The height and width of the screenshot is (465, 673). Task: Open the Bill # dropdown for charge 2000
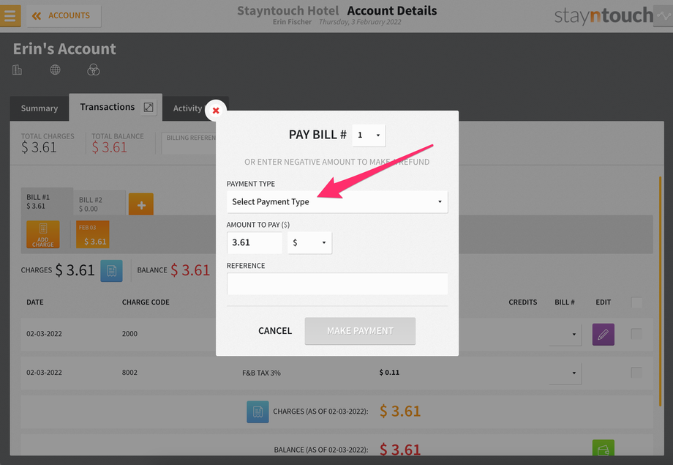565,334
